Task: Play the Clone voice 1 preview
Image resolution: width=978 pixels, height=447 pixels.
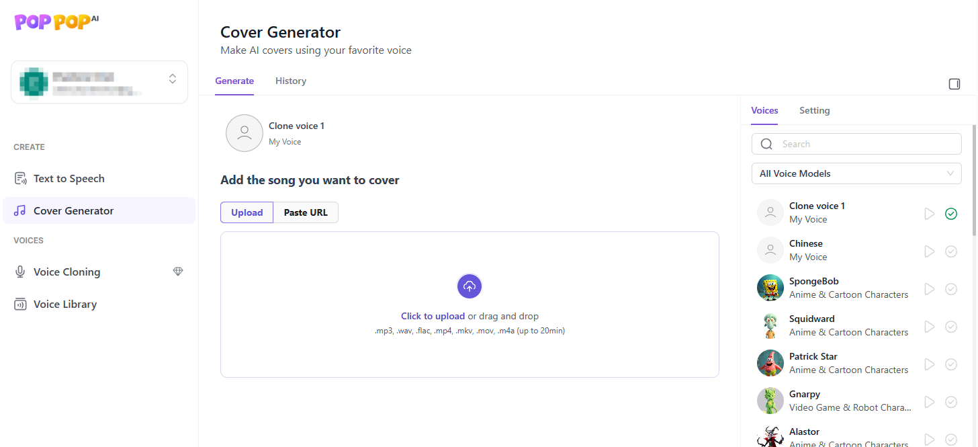Action: (x=930, y=214)
